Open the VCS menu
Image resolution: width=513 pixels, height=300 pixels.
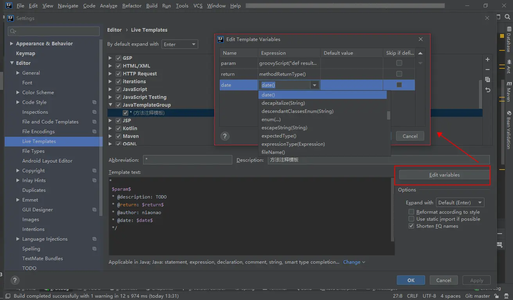198,6
